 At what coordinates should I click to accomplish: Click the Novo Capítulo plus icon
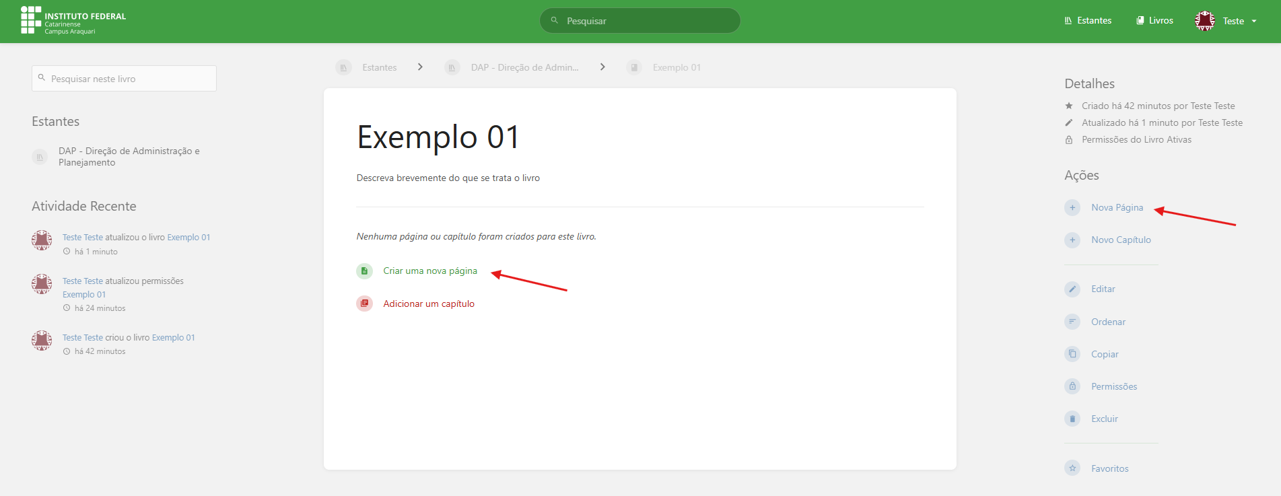pyautogui.click(x=1072, y=240)
